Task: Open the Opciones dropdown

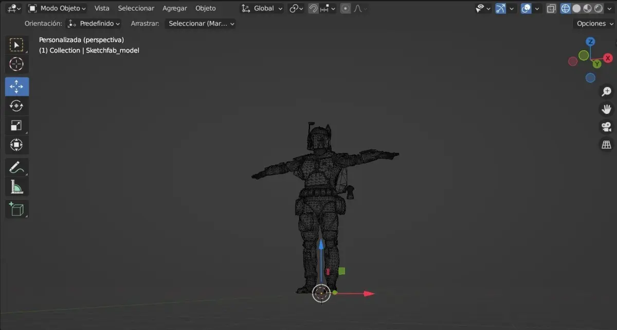Action: point(594,24)
